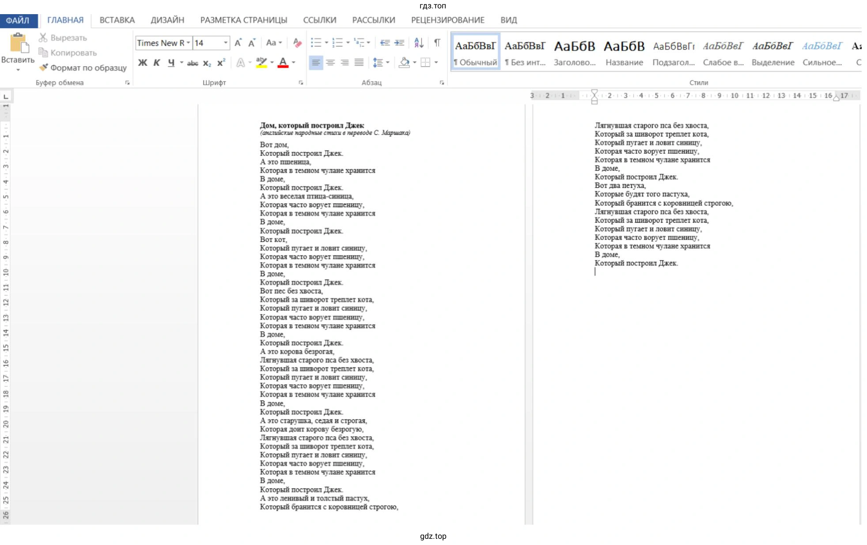Open the bullet list dropdown arrow
Screen dimensions: 867x545
(326, 43)
